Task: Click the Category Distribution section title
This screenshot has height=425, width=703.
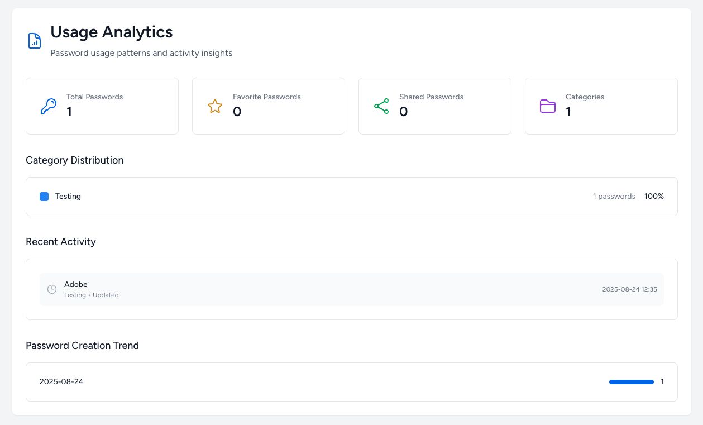Action: click(75, 160)
